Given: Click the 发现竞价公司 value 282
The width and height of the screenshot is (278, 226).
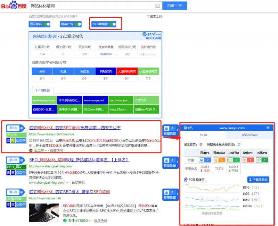Looking at the screenshot, I should pos(127,54).
